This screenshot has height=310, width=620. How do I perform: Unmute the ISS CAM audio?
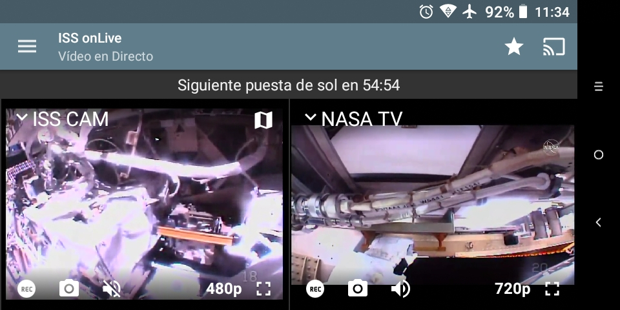pos(112,289)
